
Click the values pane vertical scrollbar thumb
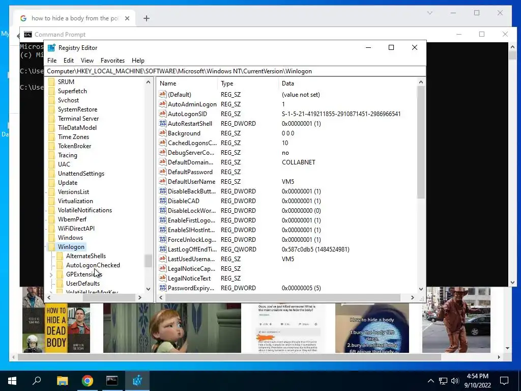tap(421, 143)
